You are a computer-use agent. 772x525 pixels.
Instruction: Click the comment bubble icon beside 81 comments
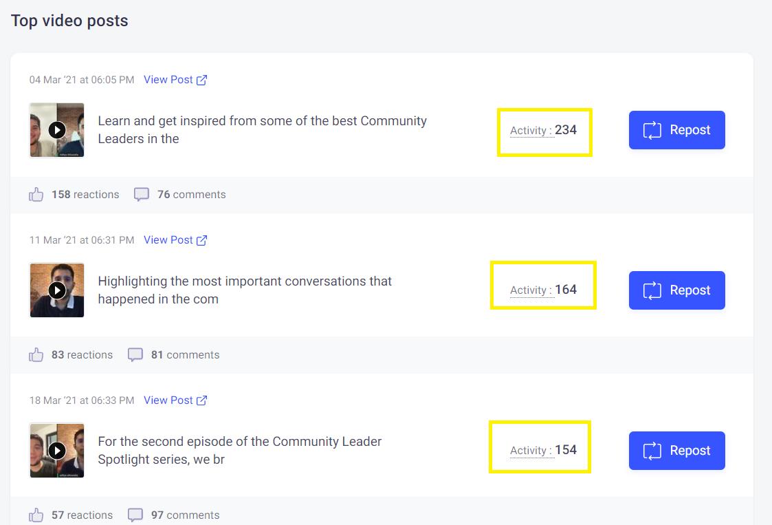coord(135,354)
